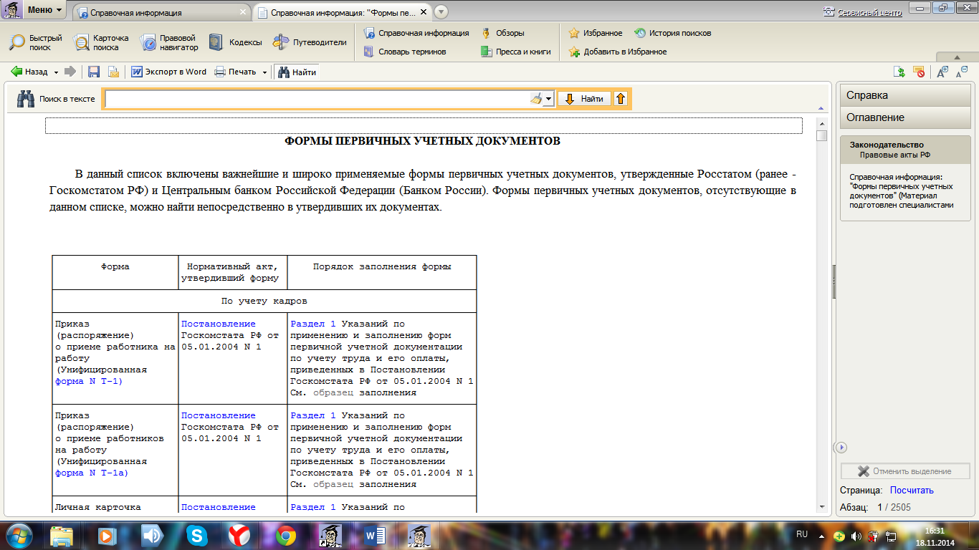Open Постановление link in Т-1 row
This screenshot has height=550, width=979.
pos(218,324)
